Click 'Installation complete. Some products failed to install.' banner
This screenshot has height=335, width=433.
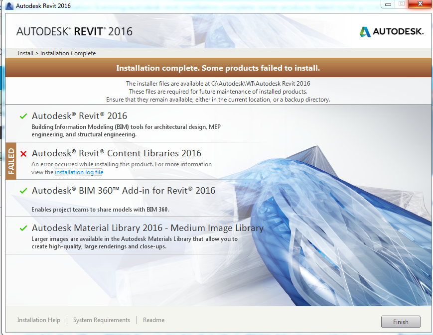(x=218, y=68)
